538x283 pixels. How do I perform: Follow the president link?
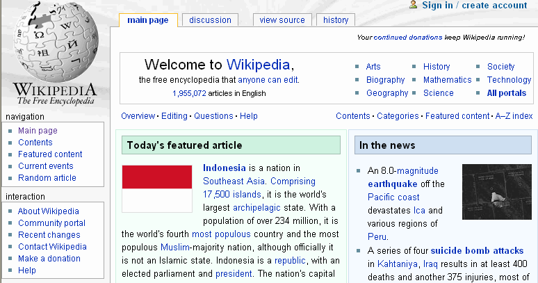[234, 274]
